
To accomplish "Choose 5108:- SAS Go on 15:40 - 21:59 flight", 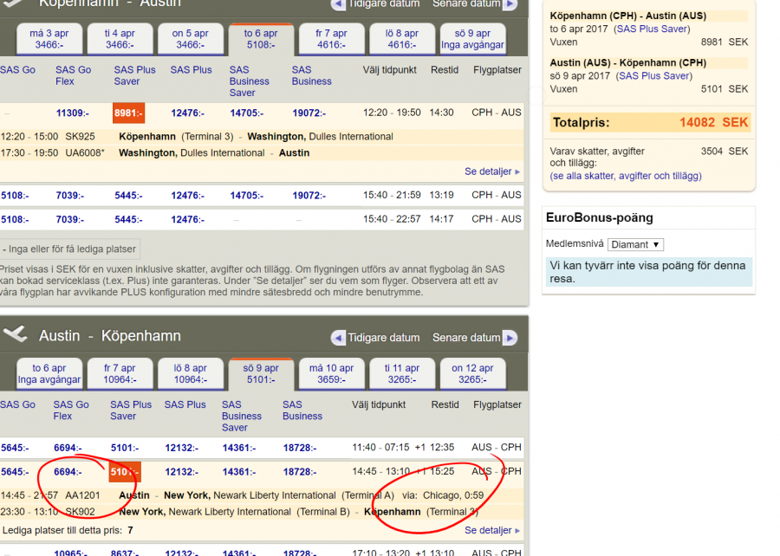I will coord(15,196).
